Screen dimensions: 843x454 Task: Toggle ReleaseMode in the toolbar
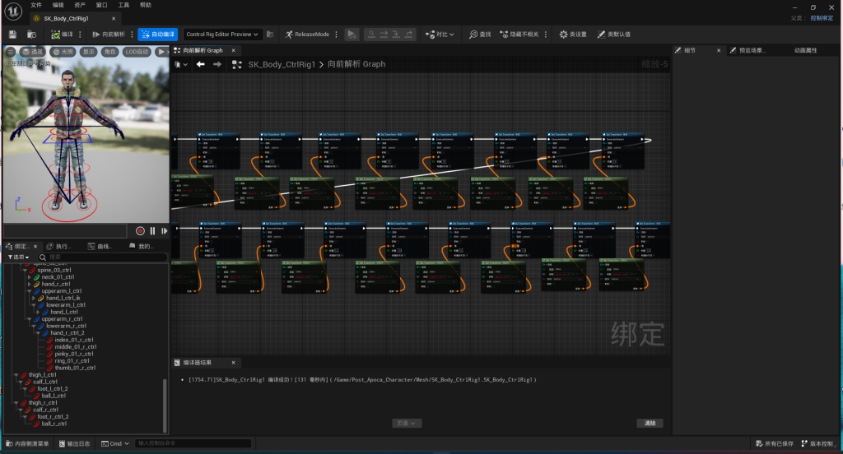click(307, 35)
